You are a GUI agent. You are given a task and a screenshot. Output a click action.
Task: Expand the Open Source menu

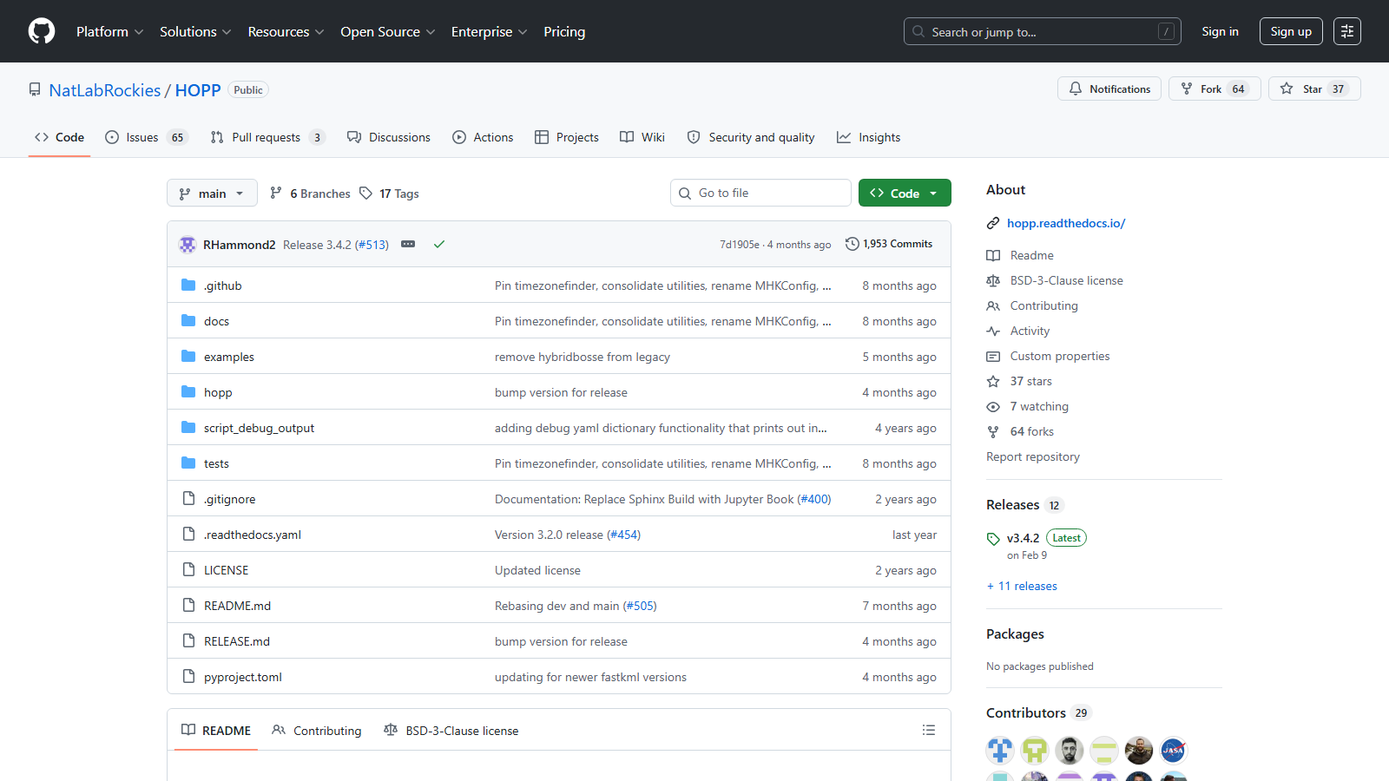pyautogui.click(x=388, y=31)
